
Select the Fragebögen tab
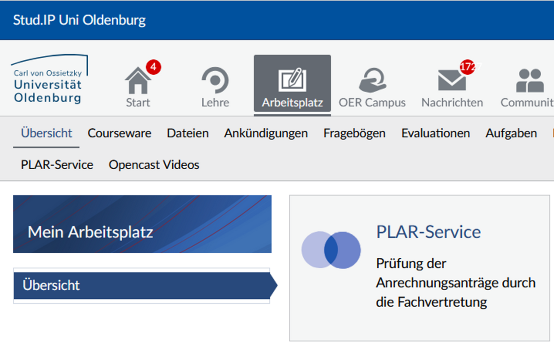pyautogui.click(x=354, y=134)
